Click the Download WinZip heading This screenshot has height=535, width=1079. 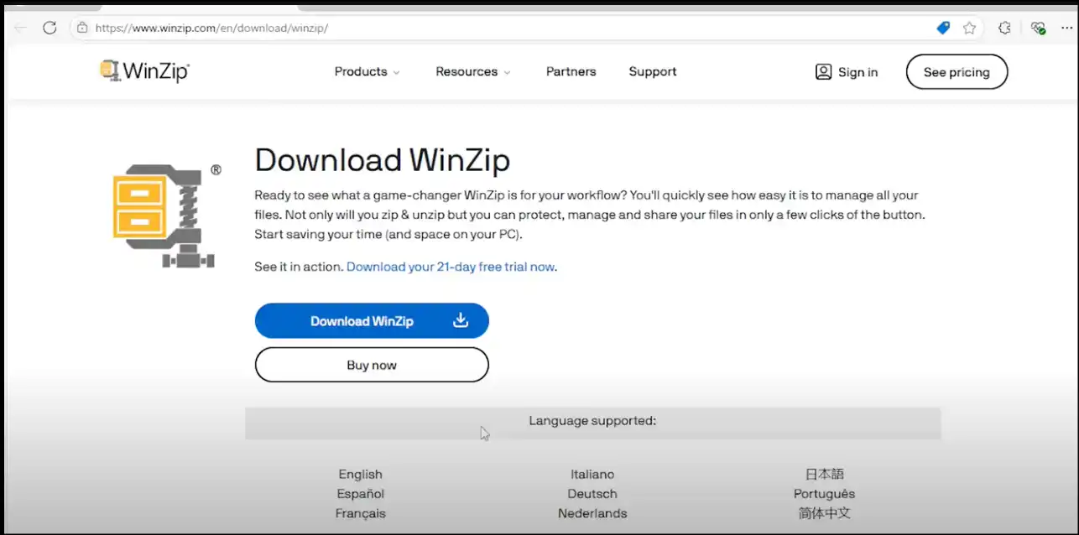pos(382,159)
